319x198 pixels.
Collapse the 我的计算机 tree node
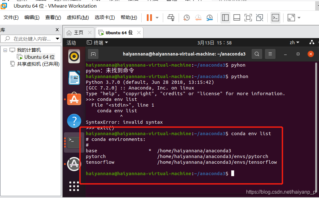[5, 50]
